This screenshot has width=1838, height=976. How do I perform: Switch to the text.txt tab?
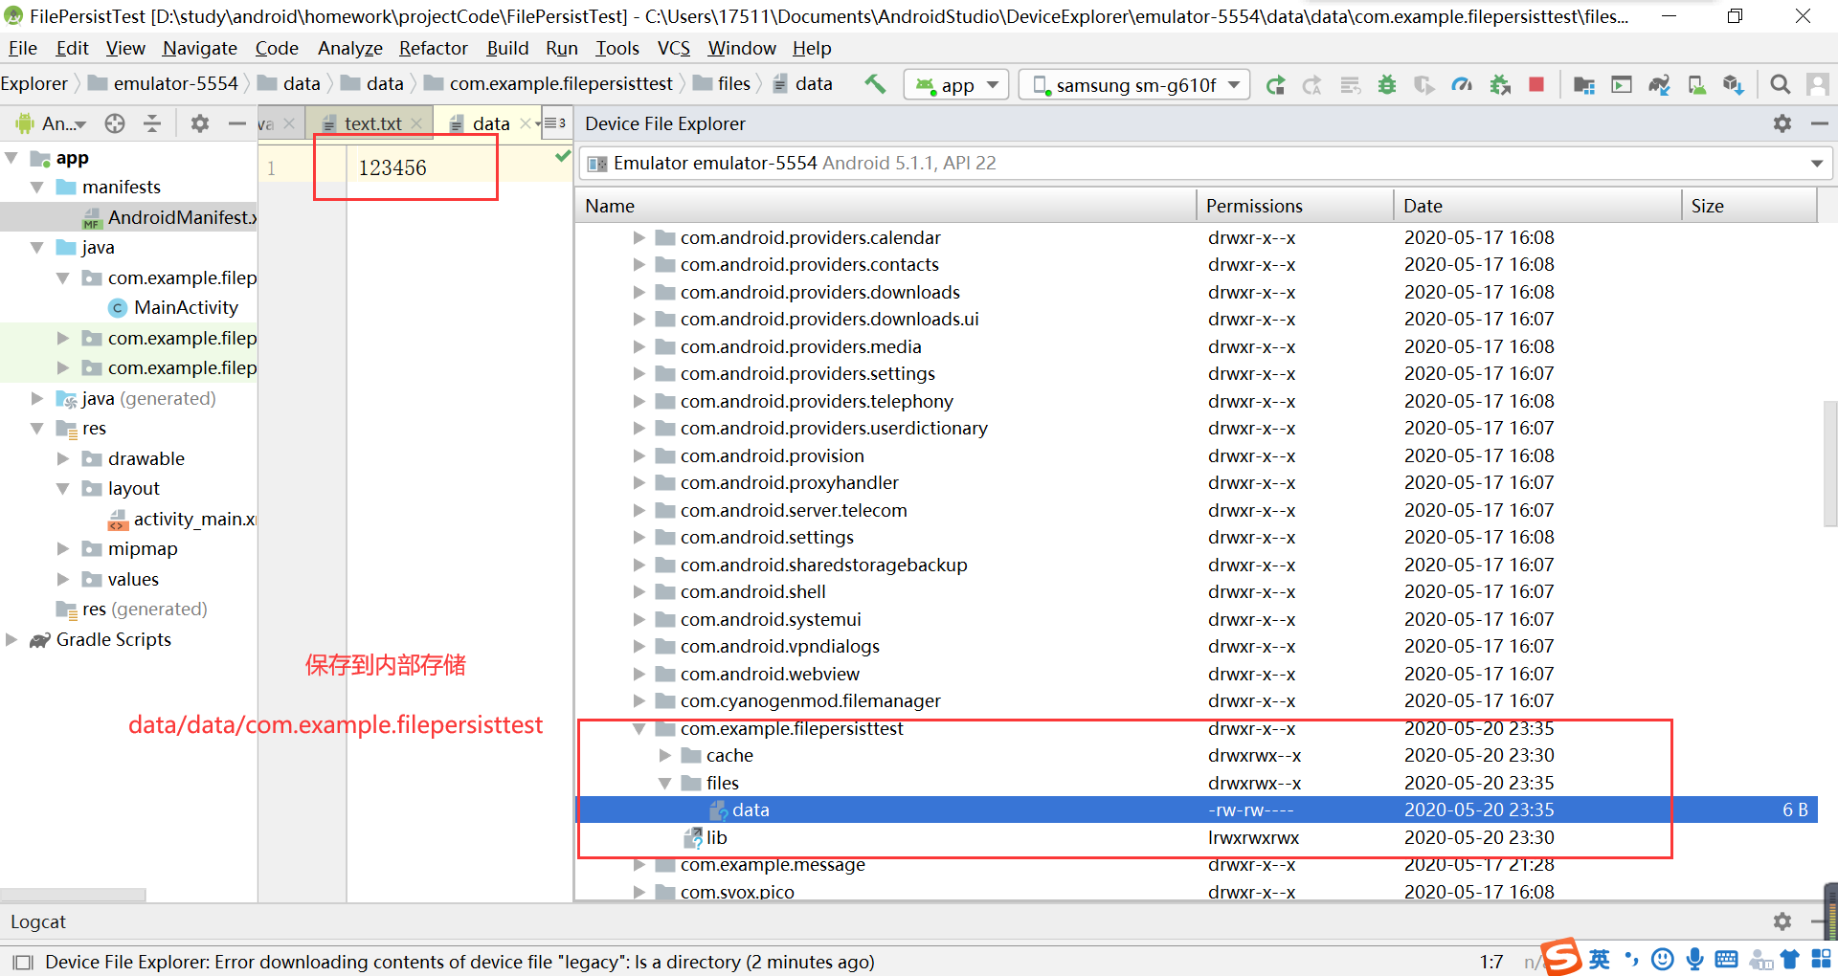(372, 123)
